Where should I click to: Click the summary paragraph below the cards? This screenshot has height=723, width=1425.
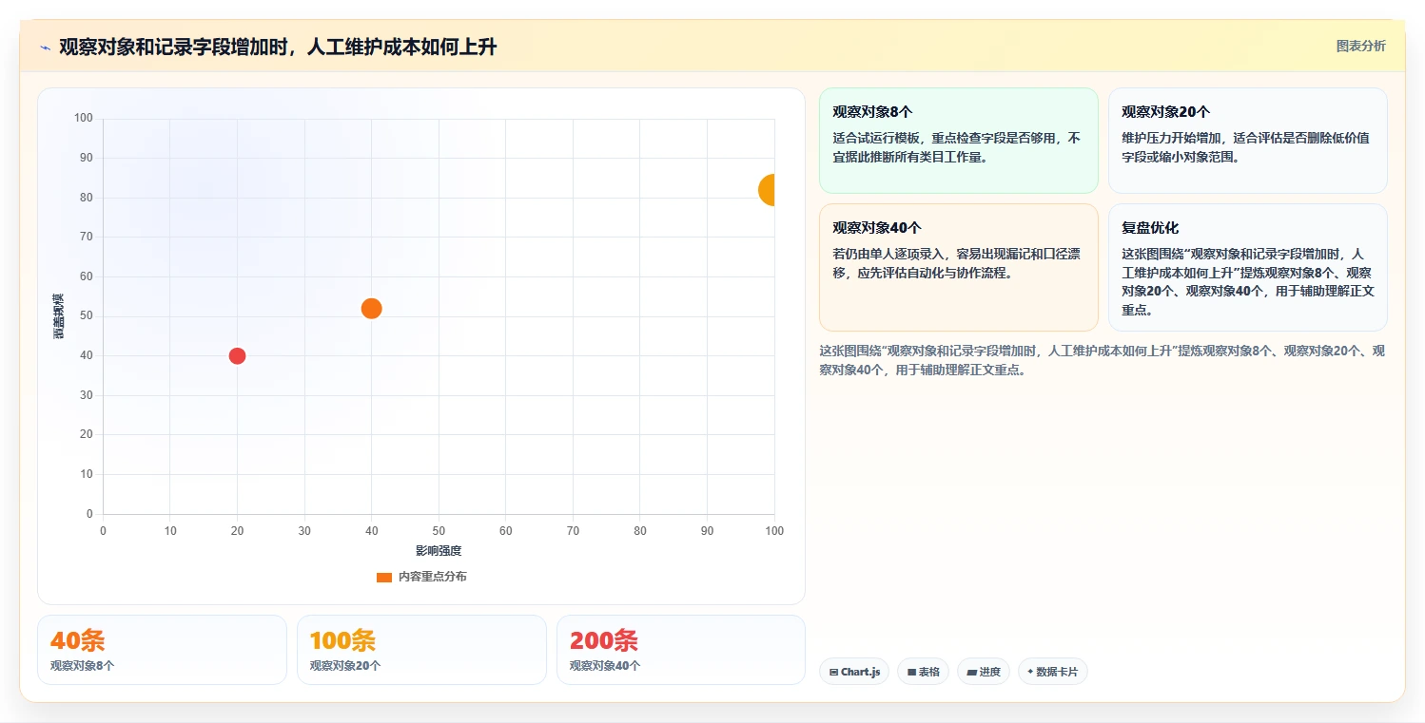coord(1102,360)
